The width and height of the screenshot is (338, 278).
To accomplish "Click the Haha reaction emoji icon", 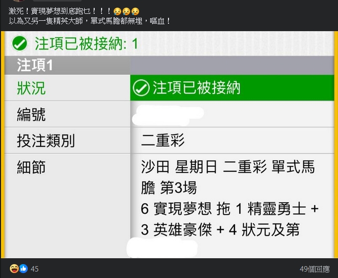I will tap(14, 269).
